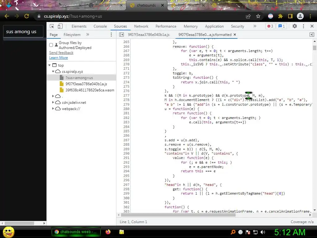Expand the cdn.jsdelivr.net tree node
Screen dimensions: 317x238
(x=53, y=102)
